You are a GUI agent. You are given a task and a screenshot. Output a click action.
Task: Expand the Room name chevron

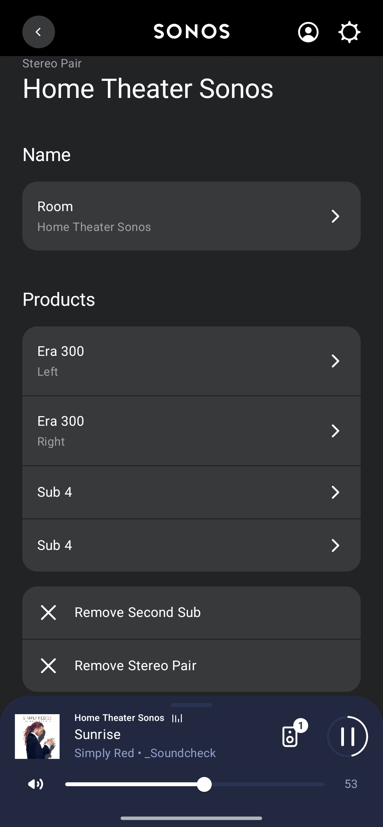(335, 216)
